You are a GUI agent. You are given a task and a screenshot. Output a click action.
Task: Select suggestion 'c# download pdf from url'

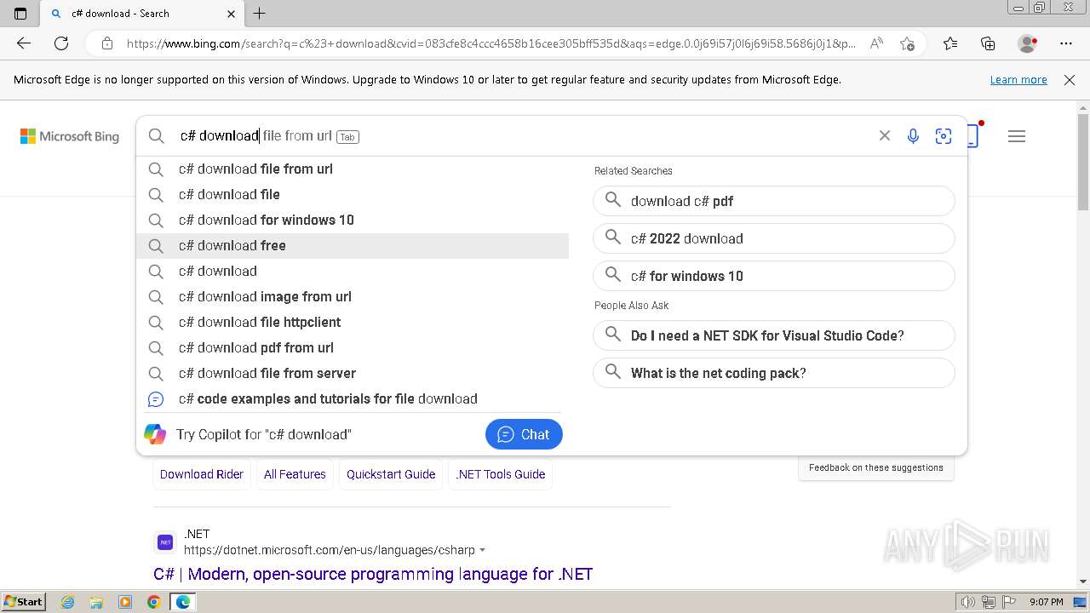[353, 347]
